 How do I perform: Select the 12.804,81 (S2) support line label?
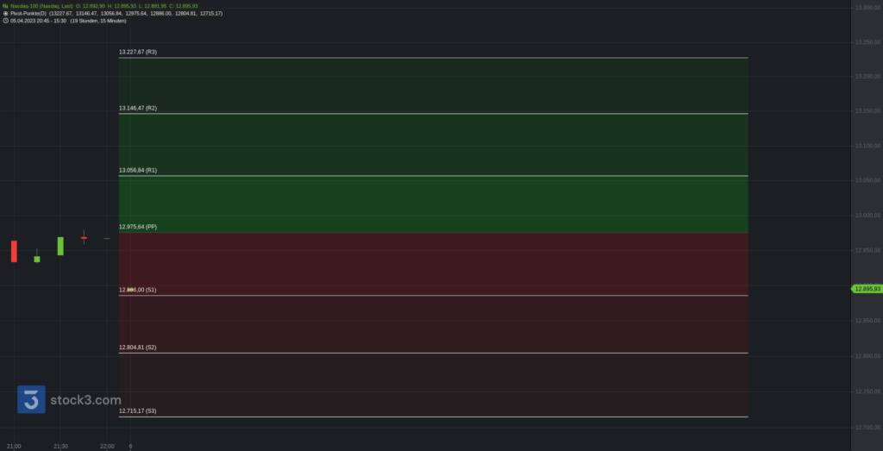pos(138,348)
